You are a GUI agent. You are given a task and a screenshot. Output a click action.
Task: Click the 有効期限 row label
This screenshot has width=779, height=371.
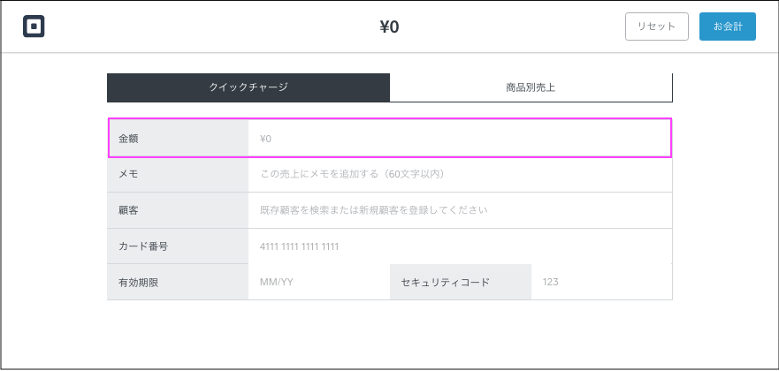click(178, 283)
